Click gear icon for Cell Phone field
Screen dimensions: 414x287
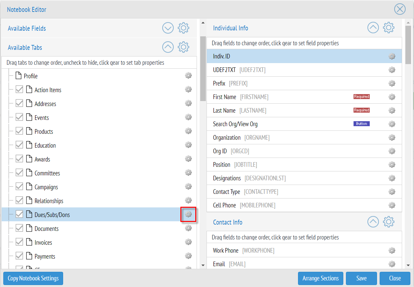point(392,205)
